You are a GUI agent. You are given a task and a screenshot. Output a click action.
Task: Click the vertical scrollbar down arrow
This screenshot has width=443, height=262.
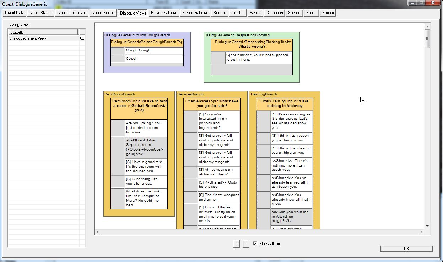(x=427, y=226)
